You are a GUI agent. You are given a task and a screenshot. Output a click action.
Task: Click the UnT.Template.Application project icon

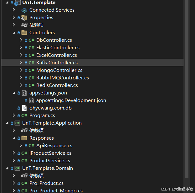click(18, 123)
